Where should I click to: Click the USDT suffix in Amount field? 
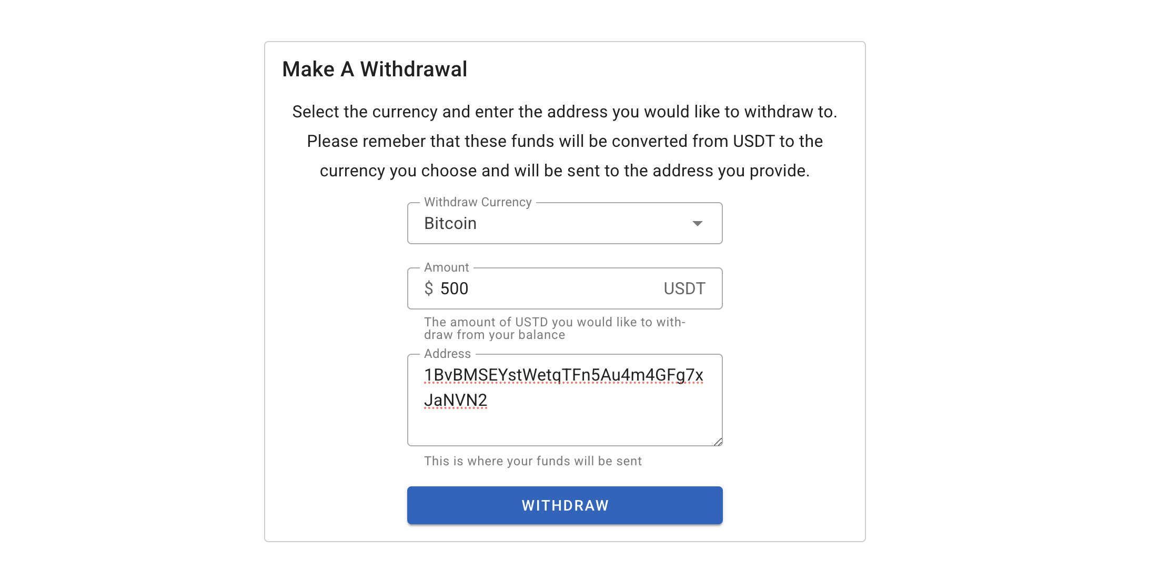[684, 288]
